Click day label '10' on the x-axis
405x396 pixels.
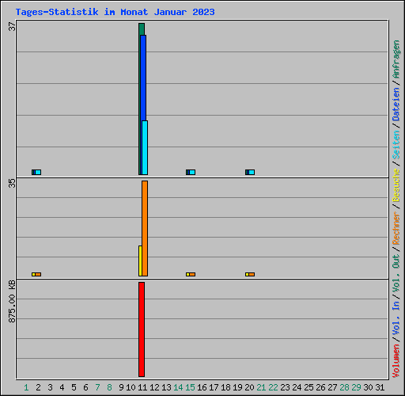pos(131,387)
